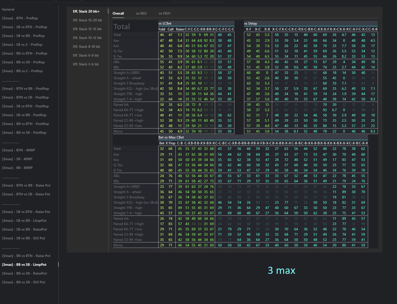Select [3max] - BTN - Preflop report

20,18
